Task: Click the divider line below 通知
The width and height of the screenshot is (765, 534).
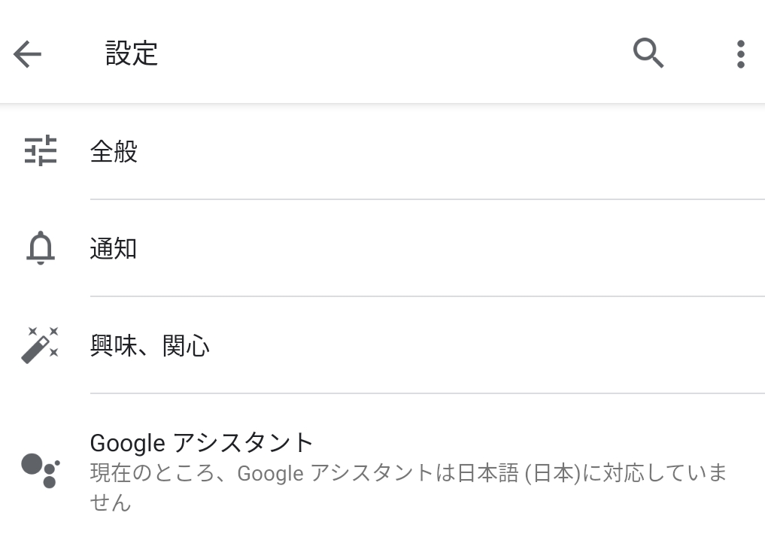Action: pos(427,296)
